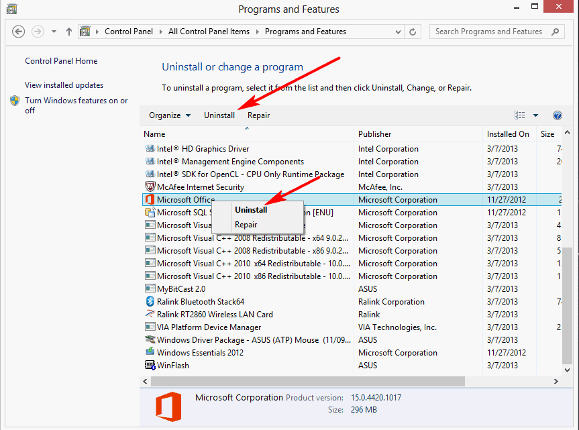Screen dimensions: 579x430
Task: Click the change view icon
Action: click(x=519, y=115)
